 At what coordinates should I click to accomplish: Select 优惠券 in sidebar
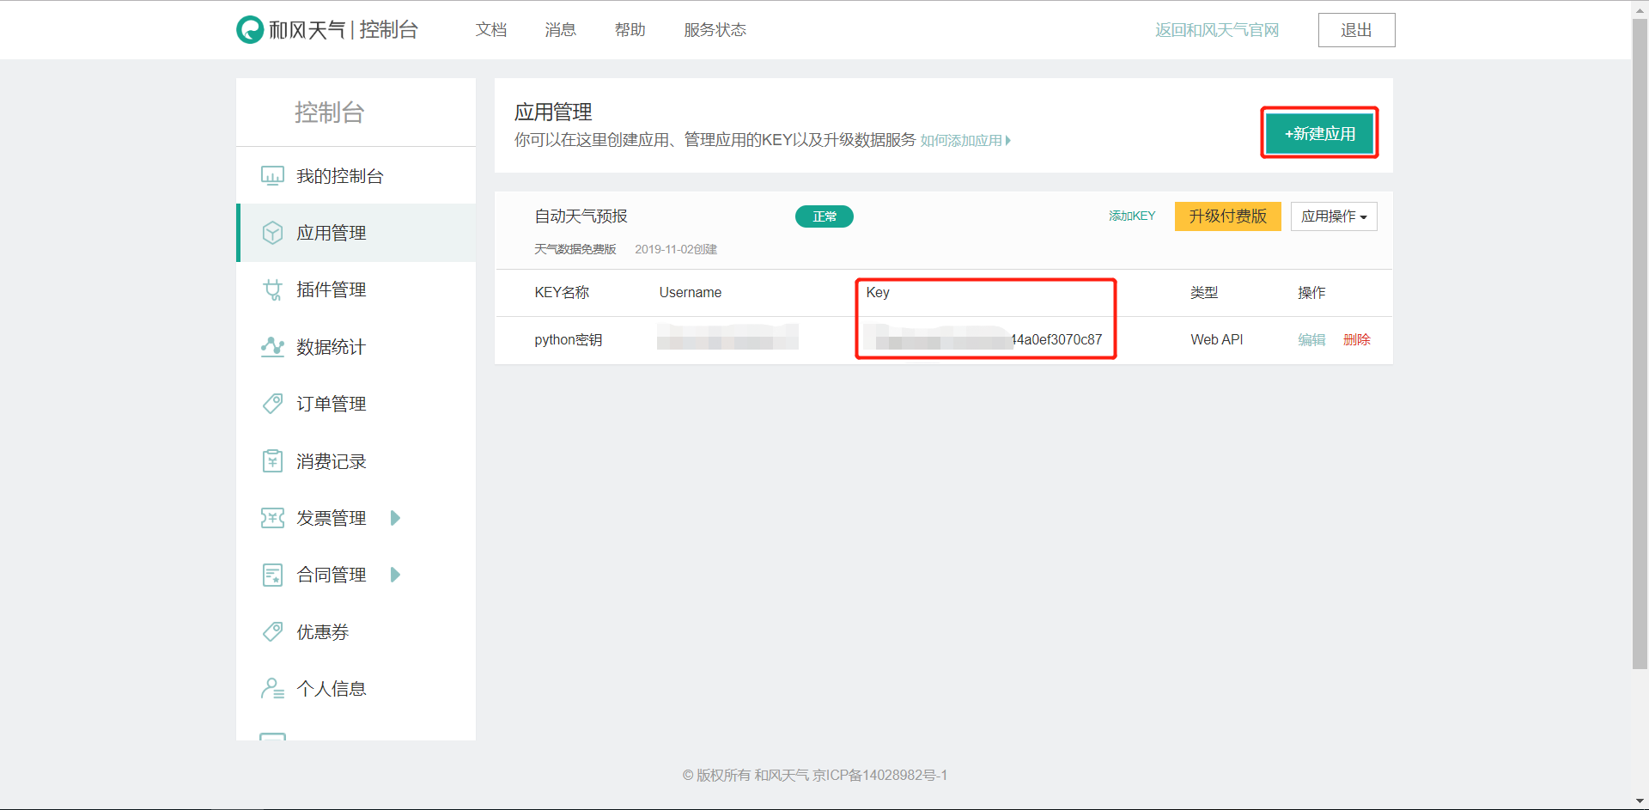[x=356, y=632]
